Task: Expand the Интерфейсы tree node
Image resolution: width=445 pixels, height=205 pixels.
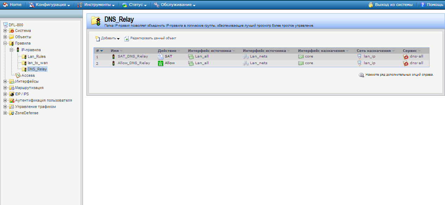Action: click(x=5, y=82)
